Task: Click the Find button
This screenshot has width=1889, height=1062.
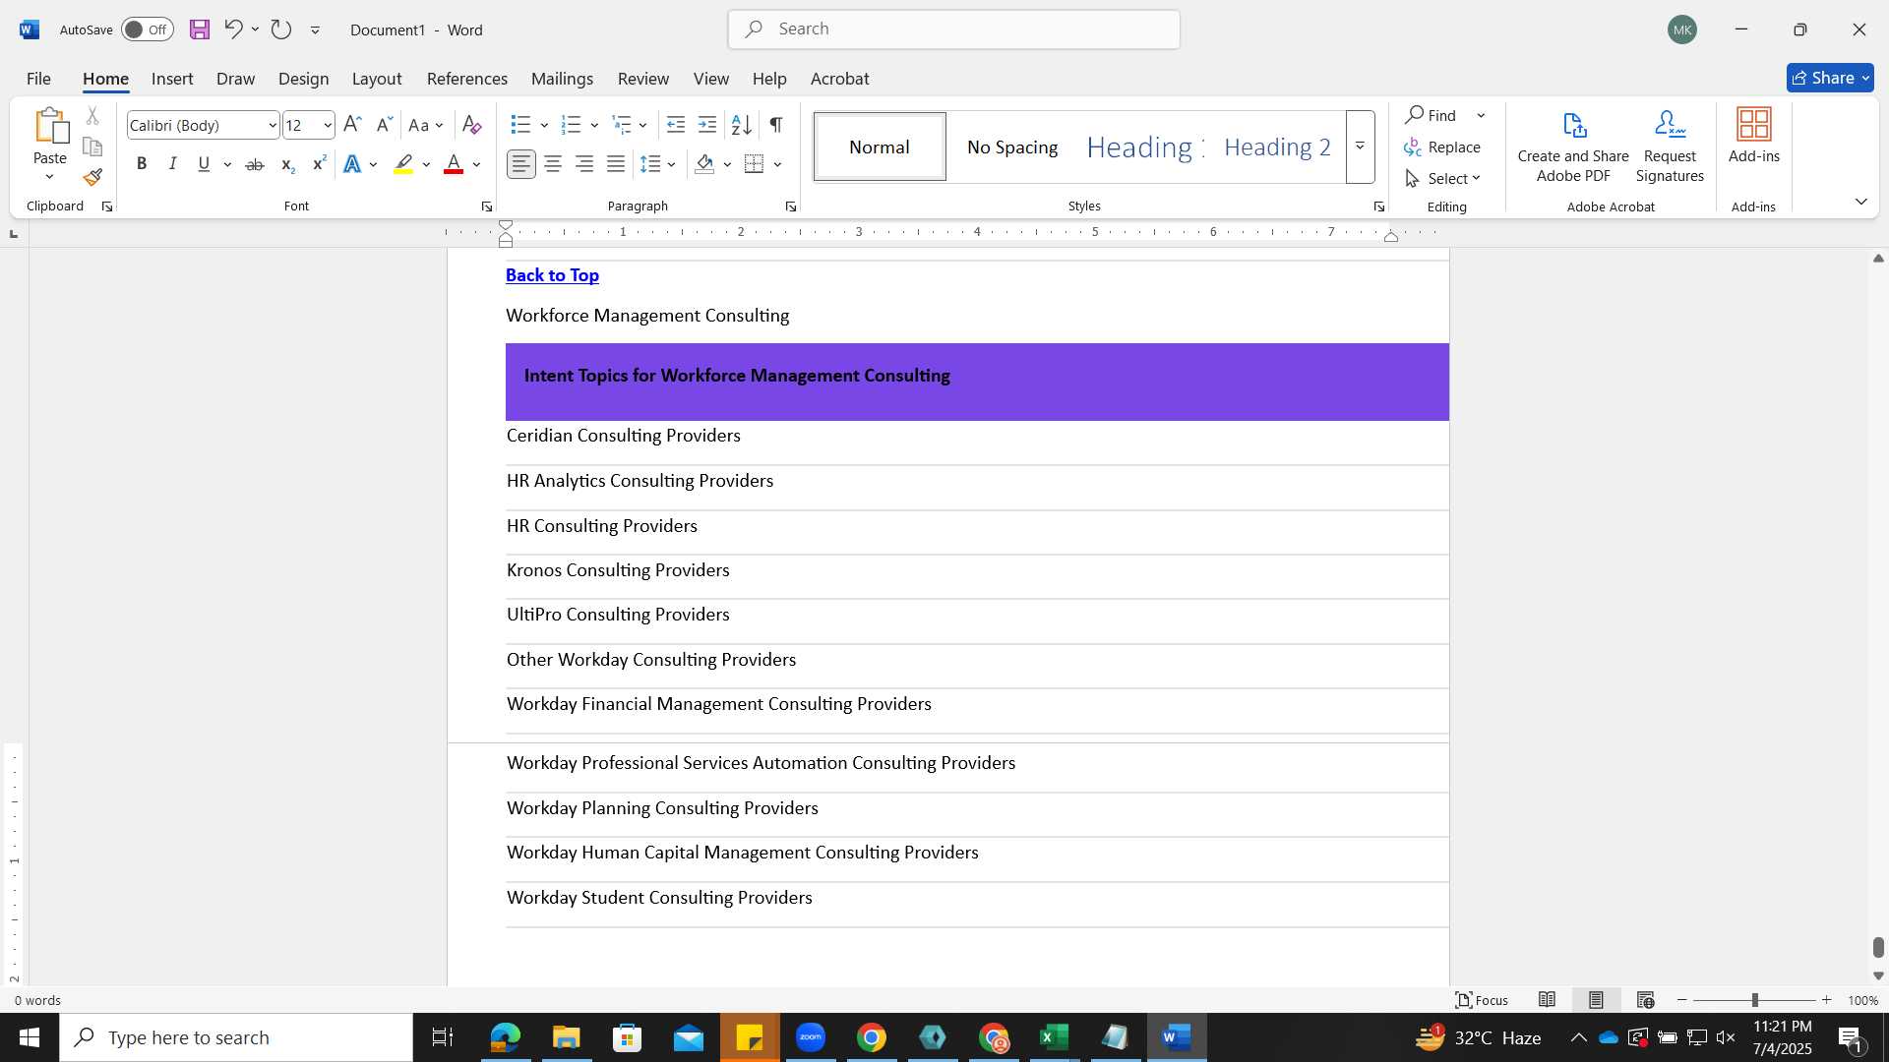Action: click(x=1431, y=115)
